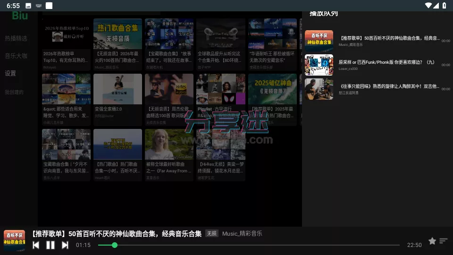The width and height of the screenshot is (453, 255).
Task: Open card 【无损音质】2026年最火的100首热门歌曲
Action: pos(117,44)
